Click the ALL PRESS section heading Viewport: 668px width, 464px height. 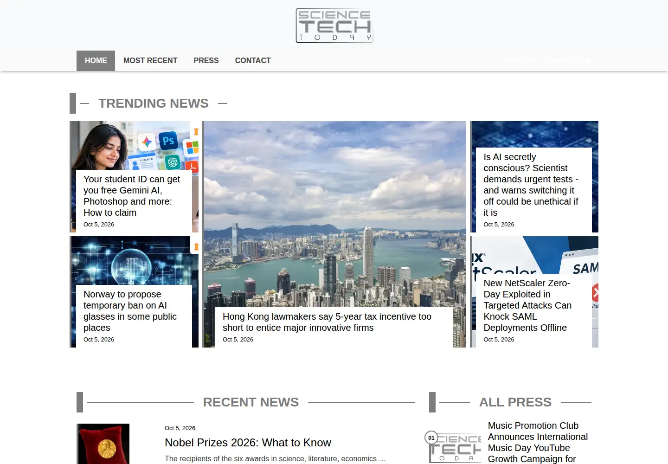515,402
